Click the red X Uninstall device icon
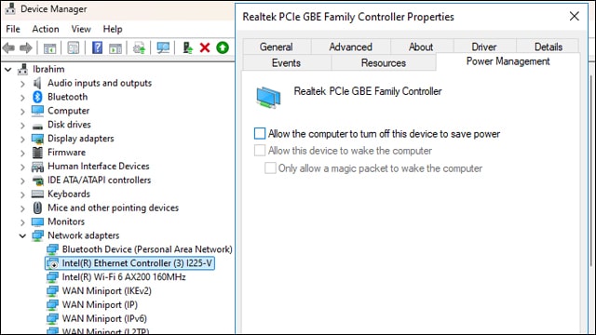 pos(205,47)
